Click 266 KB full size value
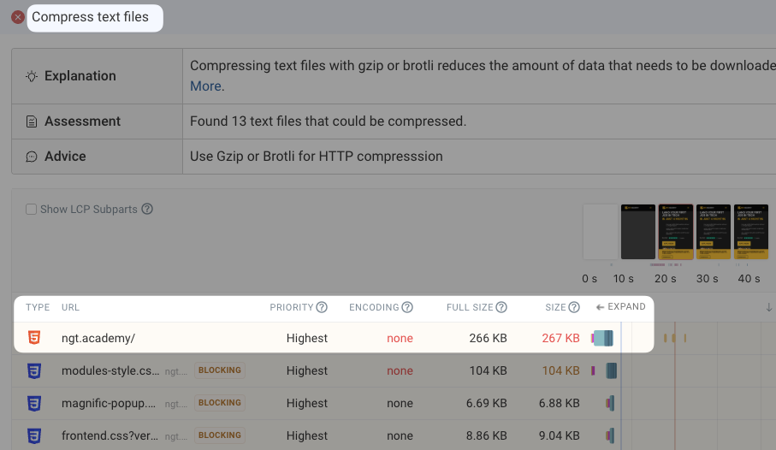Image resolution: width=776 pixels, height=450 pixels. [488, 338]
